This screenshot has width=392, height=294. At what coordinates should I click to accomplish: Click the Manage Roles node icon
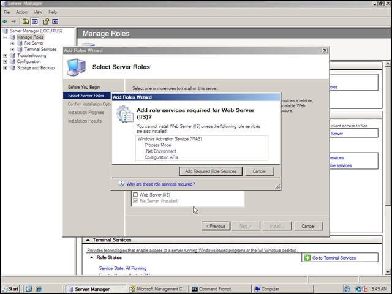tap(12, 37)
